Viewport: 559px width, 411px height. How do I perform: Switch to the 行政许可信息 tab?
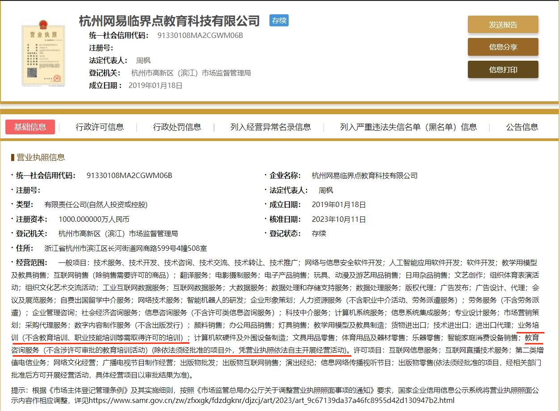[x=100, y=127]
